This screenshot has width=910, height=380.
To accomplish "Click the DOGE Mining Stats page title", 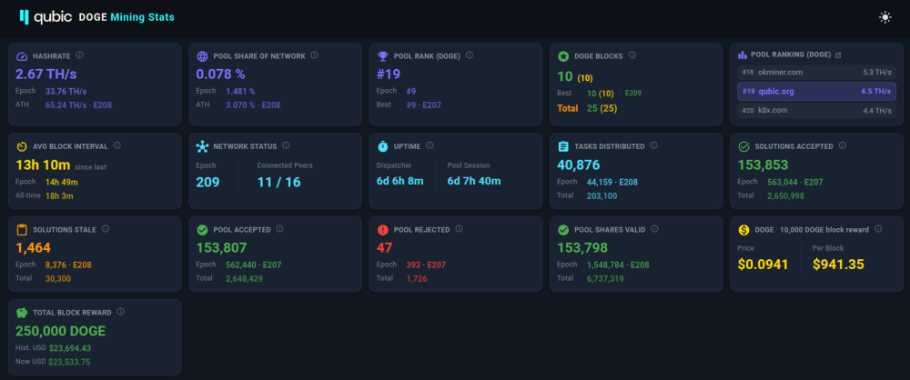I will click(x=126, y=17).
